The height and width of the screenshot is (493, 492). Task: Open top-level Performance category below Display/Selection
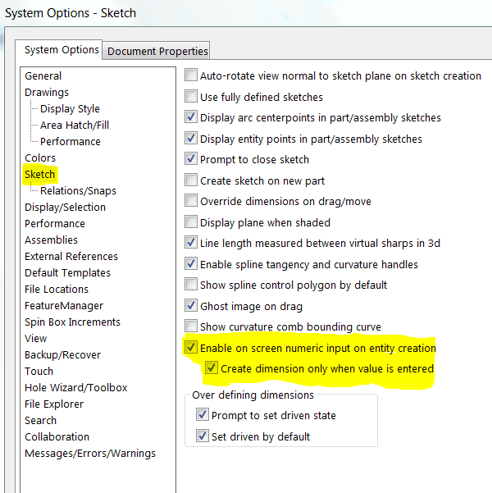[55, 224]
